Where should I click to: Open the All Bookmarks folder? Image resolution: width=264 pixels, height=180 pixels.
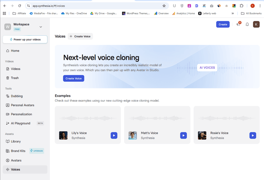[x=251, y=13]
